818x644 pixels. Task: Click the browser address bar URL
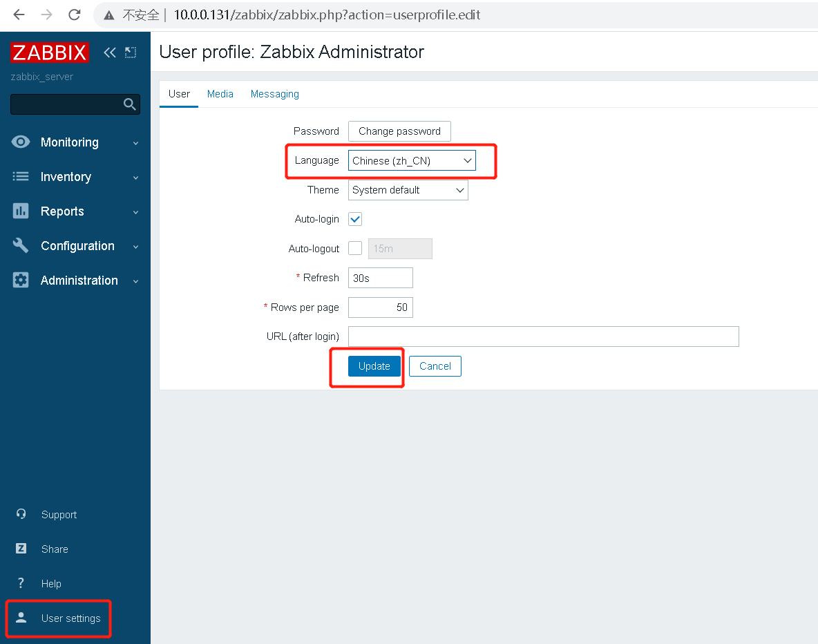(x=327, y=15)
